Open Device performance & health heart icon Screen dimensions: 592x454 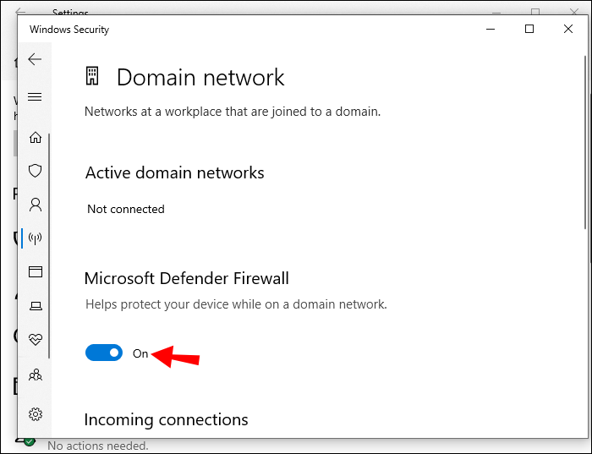[x=35, y=339]
